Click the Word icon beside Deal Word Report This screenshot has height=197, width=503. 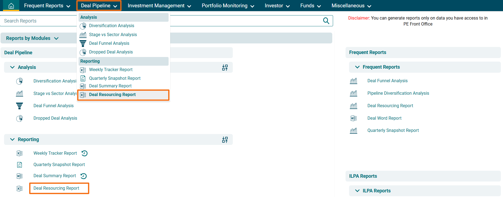353,118
